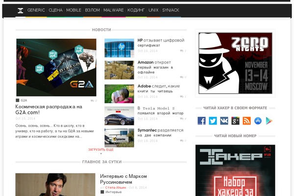Viewport: 294px width, 196px height.
Task: Open the UNIX menu section
Action: pyautogui.click(x=153, y=10)
